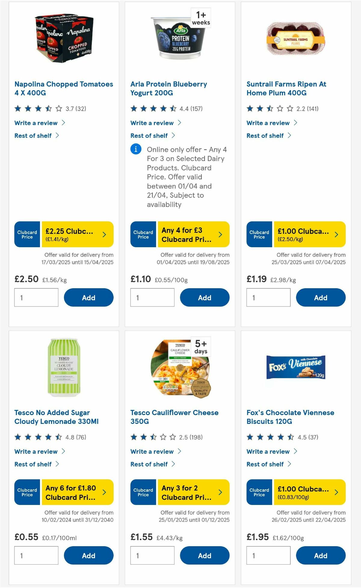
Task: Click the Clubcard Price icon on Suntrail Plums
Action: (x=259, y=234)
